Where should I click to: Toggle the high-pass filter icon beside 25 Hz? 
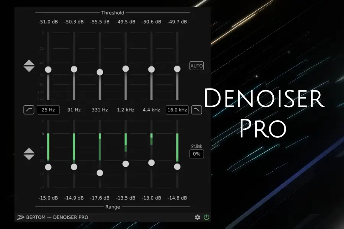click(x=29, y=110)
